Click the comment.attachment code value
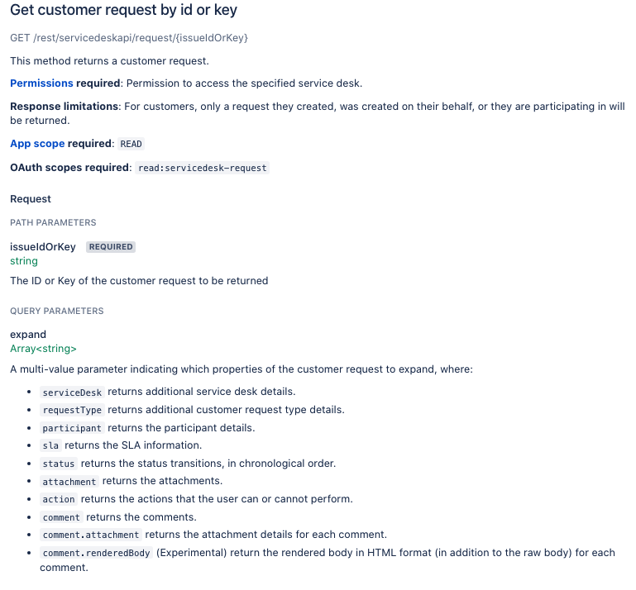The height and width of the screenshot is (590, 636). coord(91,535)
